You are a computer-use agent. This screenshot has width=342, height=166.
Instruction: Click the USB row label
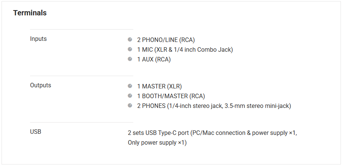click(x=36, y=132)
